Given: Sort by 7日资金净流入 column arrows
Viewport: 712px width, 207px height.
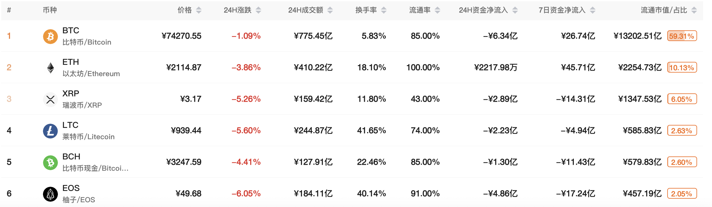Looking at the screenshot, I should pos(593,10).
